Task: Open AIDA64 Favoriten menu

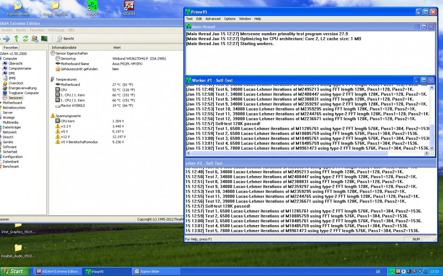Action: tap(37, 30)
